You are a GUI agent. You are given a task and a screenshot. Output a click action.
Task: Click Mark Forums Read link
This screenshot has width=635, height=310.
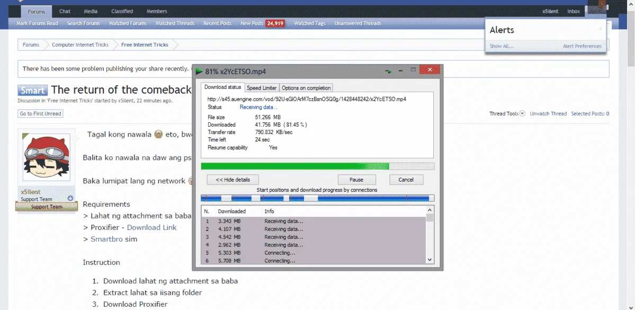pos(37,23)
